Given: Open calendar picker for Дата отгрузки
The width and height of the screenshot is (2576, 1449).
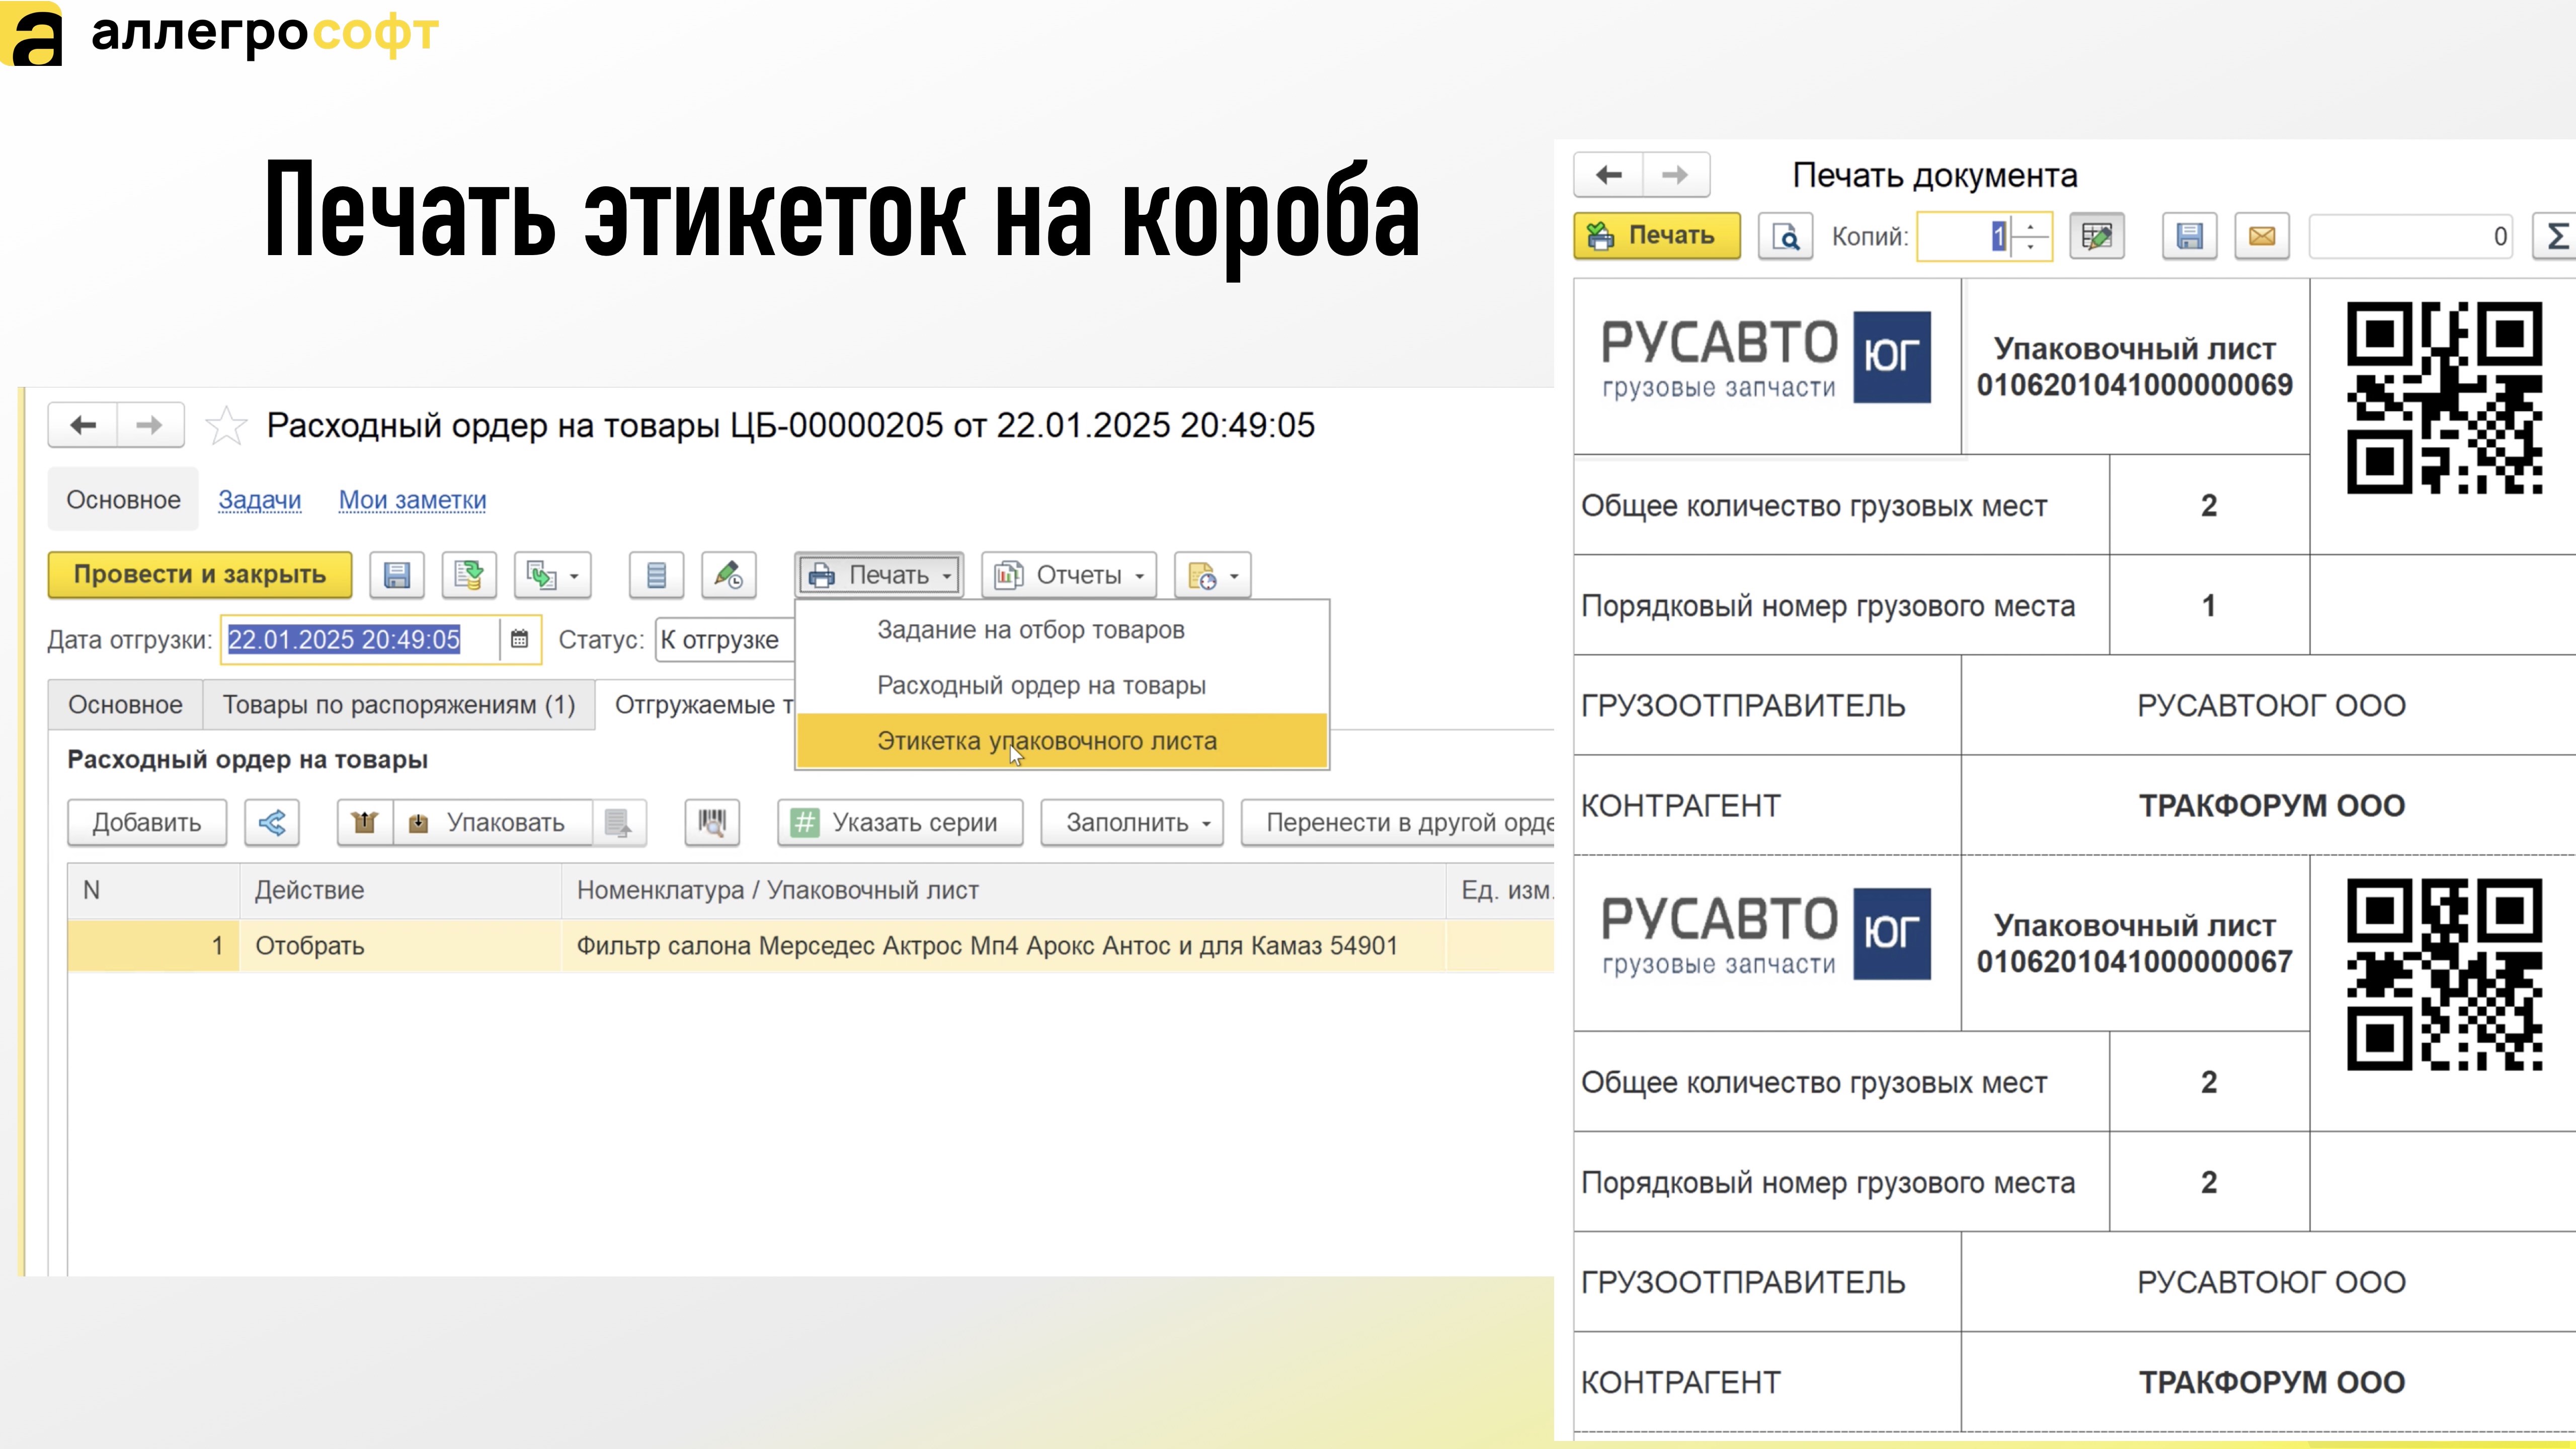Looking at the screenshot, I should 519,639.
